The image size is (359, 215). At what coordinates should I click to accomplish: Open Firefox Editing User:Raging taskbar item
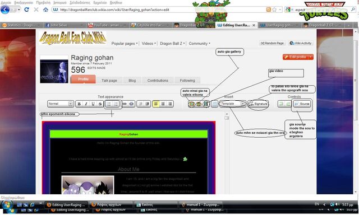66,205
